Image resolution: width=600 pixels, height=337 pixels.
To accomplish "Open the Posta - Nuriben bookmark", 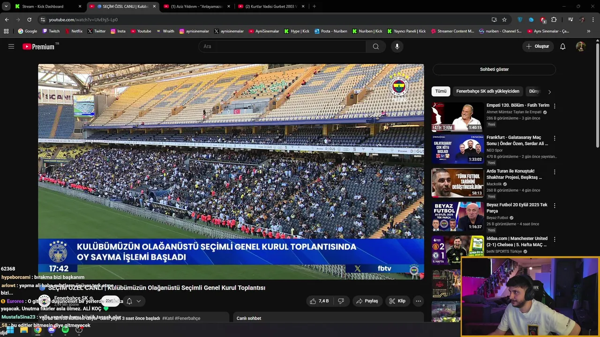I will point(330,31).
